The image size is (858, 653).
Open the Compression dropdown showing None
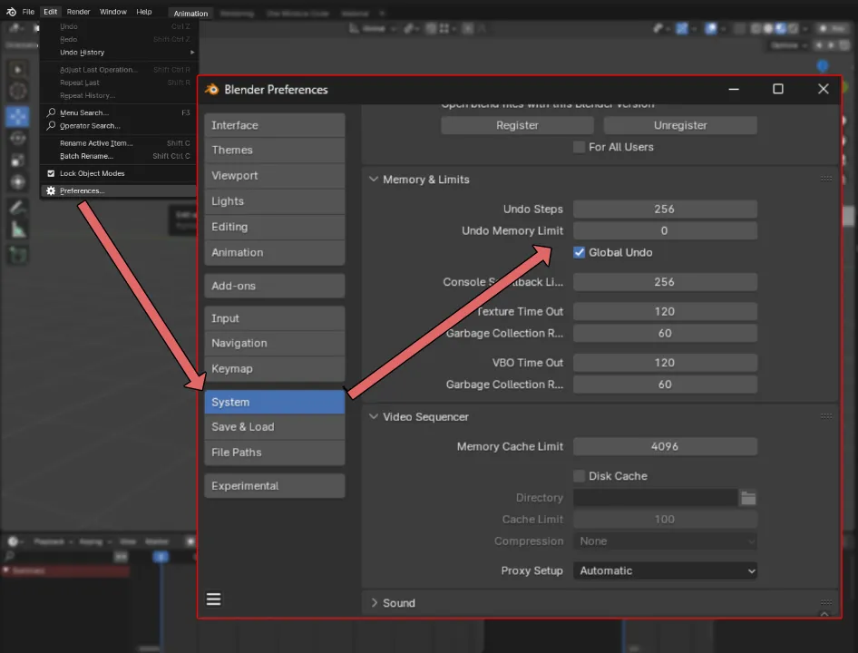(665, 541)
